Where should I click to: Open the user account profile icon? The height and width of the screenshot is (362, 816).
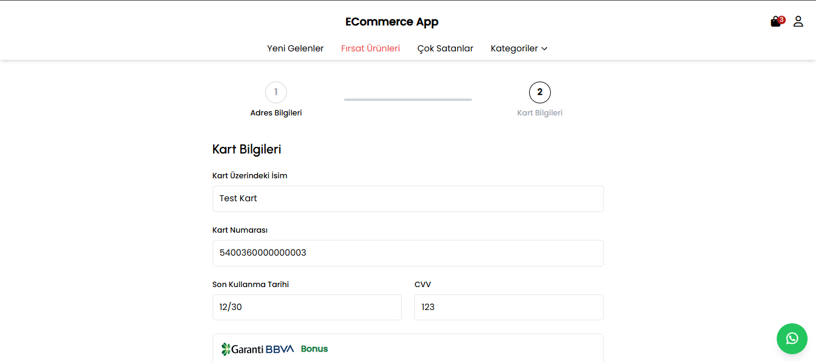tap(798, 22)
